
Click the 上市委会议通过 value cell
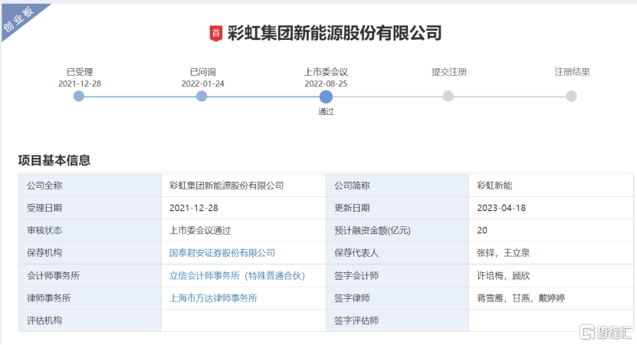243,231
